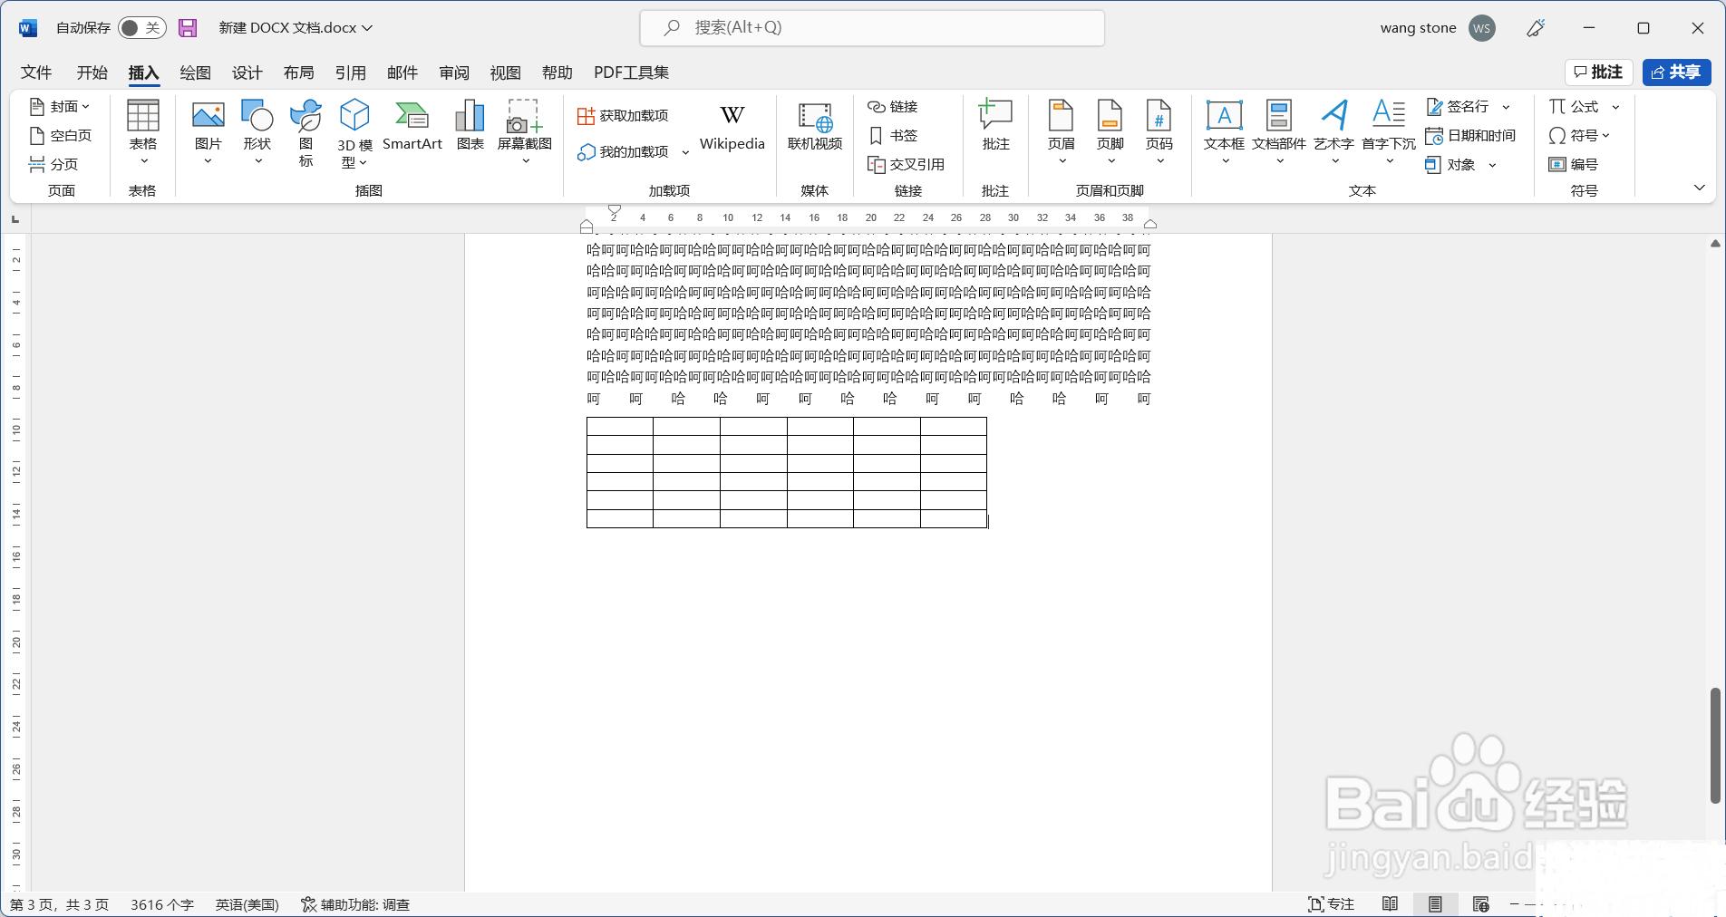Open Wikipedia add-in
Viewport: 1726px width, 917px height.
(x=732, y=125)
